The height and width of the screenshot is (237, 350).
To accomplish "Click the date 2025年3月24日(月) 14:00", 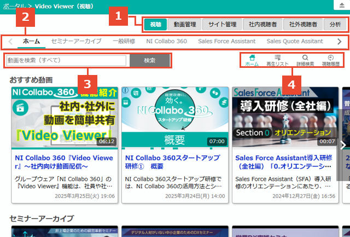I will (x=195, y=196).
